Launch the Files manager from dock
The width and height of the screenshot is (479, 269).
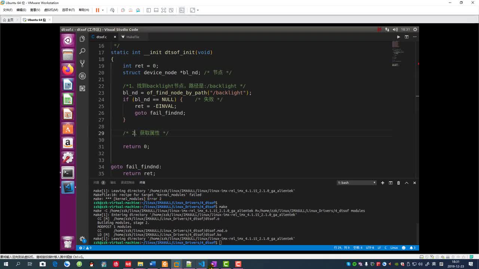[68, 55]
